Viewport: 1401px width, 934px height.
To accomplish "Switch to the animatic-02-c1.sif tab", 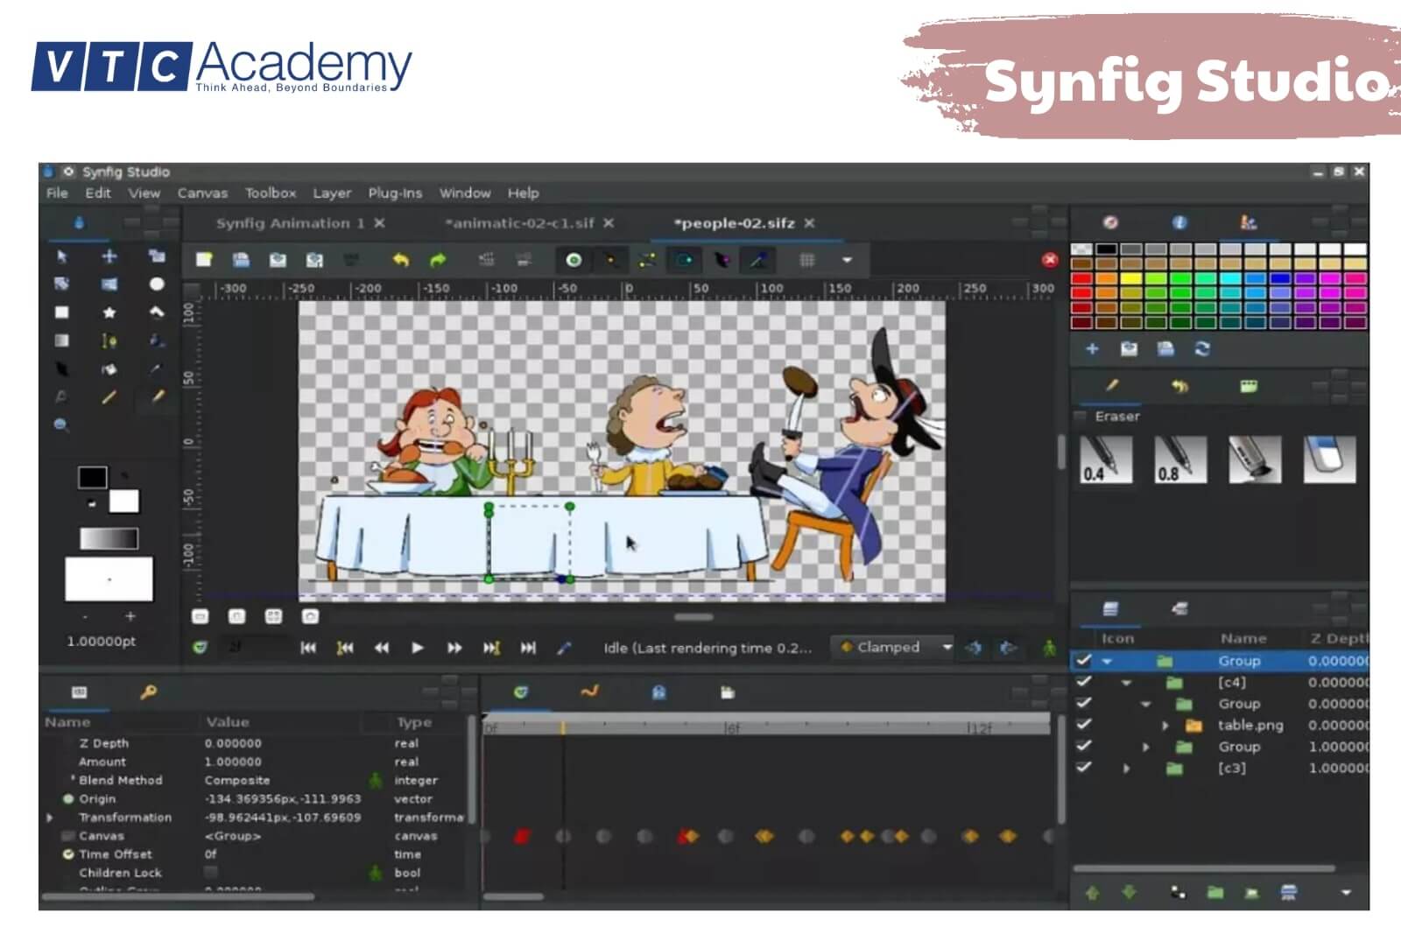I will point(519,223).
